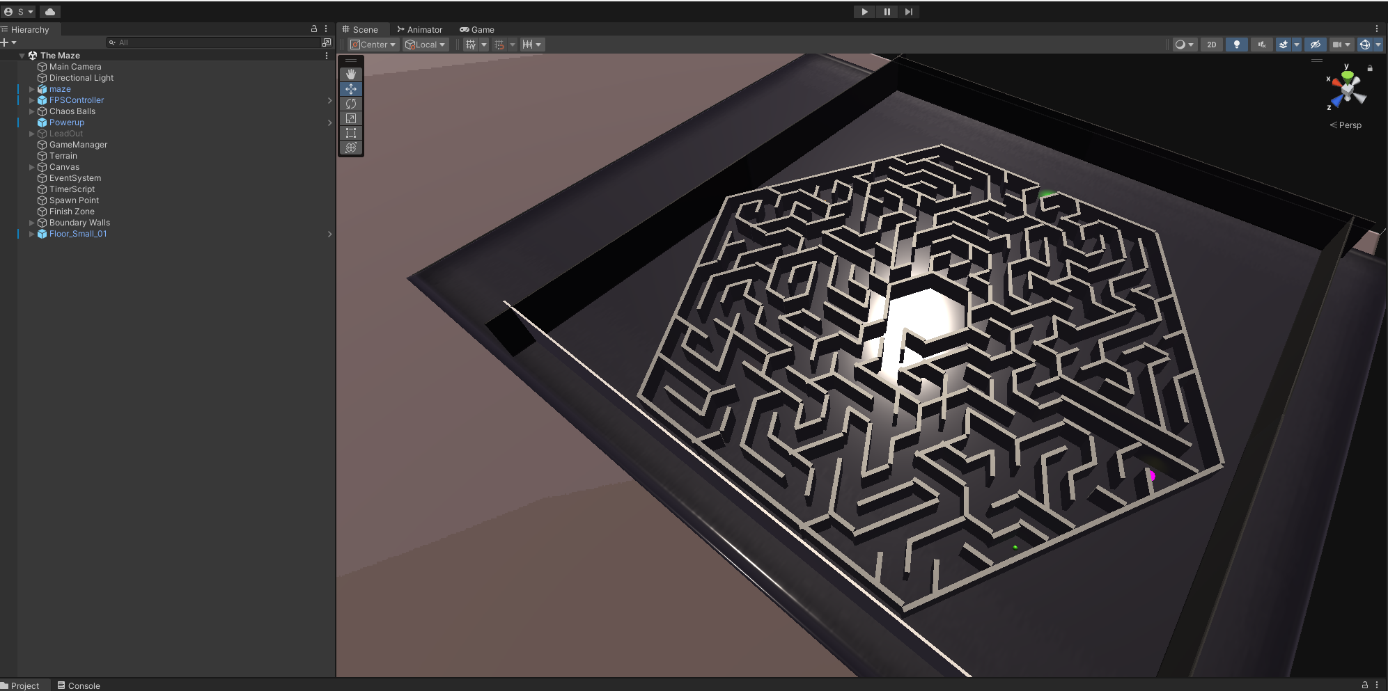Screen dimensions: 1388x691
Task: Toggle the scene visibility crossed-eye button
Action: (x=1315, y=44)
